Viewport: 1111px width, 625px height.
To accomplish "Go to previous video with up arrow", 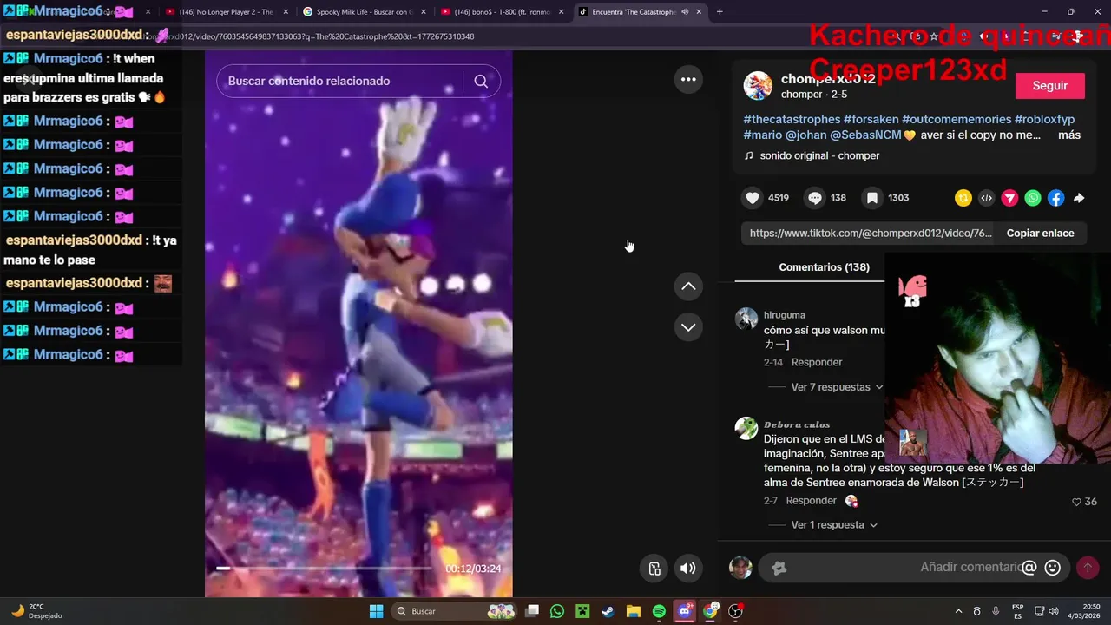I will 688,286.
